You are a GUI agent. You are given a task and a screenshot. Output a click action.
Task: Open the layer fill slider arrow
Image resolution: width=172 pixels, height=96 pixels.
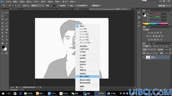pyautogui.click(x=170, y=53)
